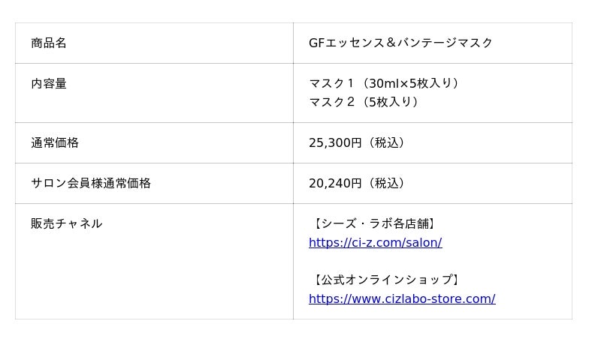Click the 通常価格 row label

click(55, 142)
